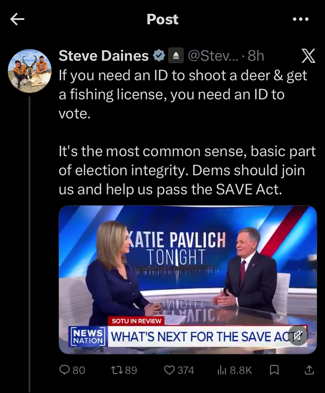The image size is (325, 393).
Task: Reply via the comment bubble icon
Action: pos(65,370)
